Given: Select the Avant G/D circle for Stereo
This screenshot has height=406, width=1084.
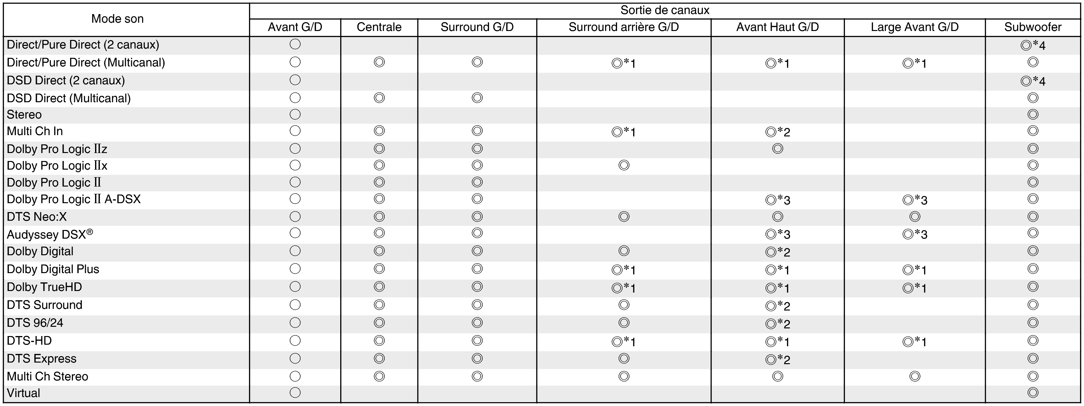Looking at the screenshot, I should [295, 114].
